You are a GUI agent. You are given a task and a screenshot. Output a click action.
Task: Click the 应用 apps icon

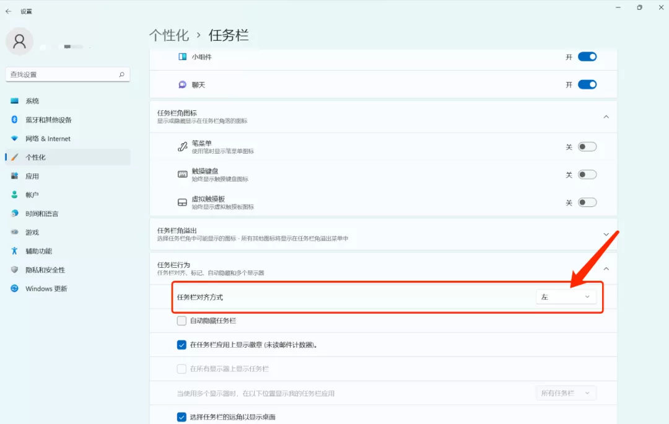[x=14, y=176]
